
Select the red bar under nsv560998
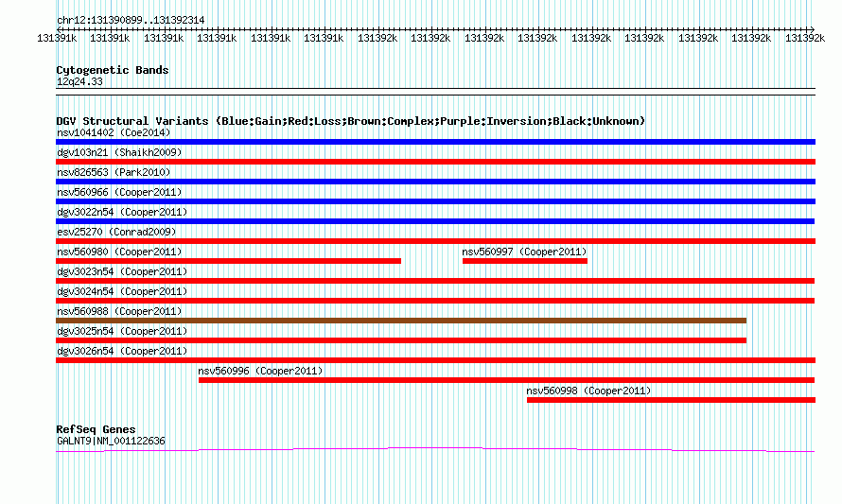(672, 400)
